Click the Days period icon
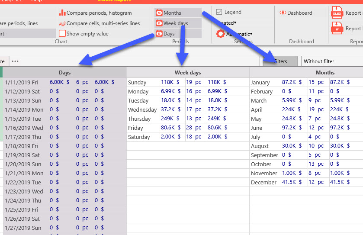This screenshot has height=235, width=363. pos(159,34)
